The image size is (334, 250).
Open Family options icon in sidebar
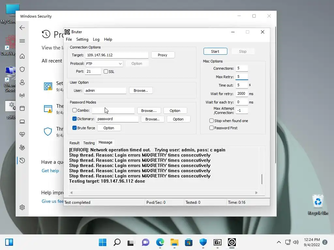pyautogui.click(x=22, y=147)
